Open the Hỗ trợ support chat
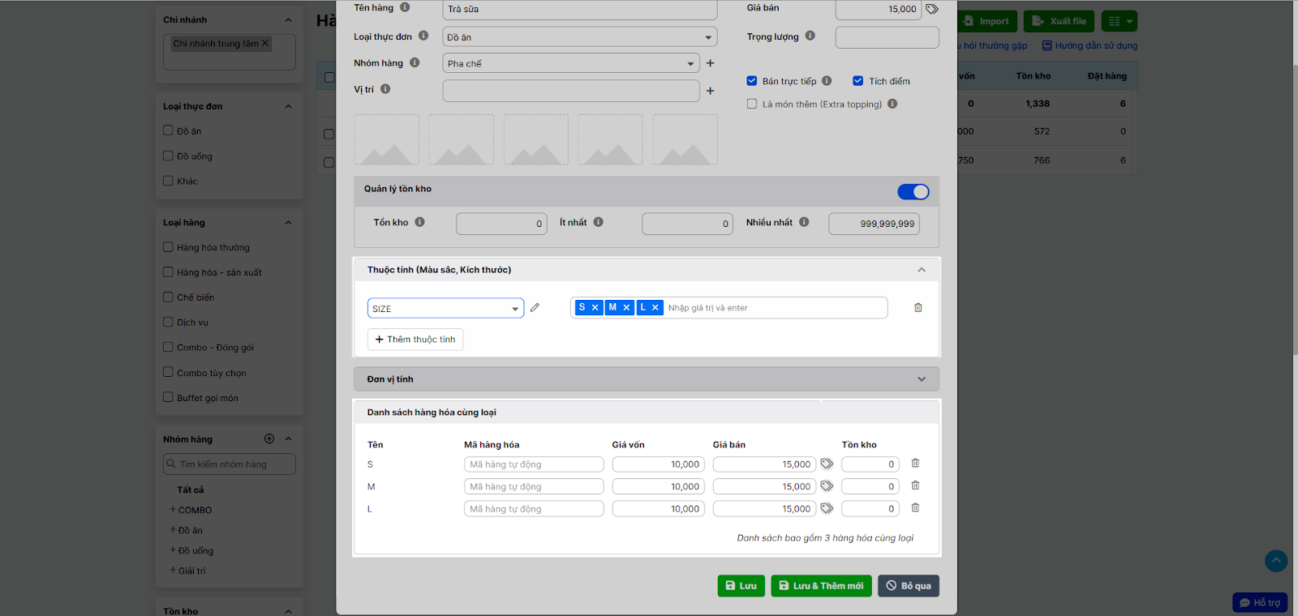Viewport: 1298px width, 616px height. [1260, 603]
